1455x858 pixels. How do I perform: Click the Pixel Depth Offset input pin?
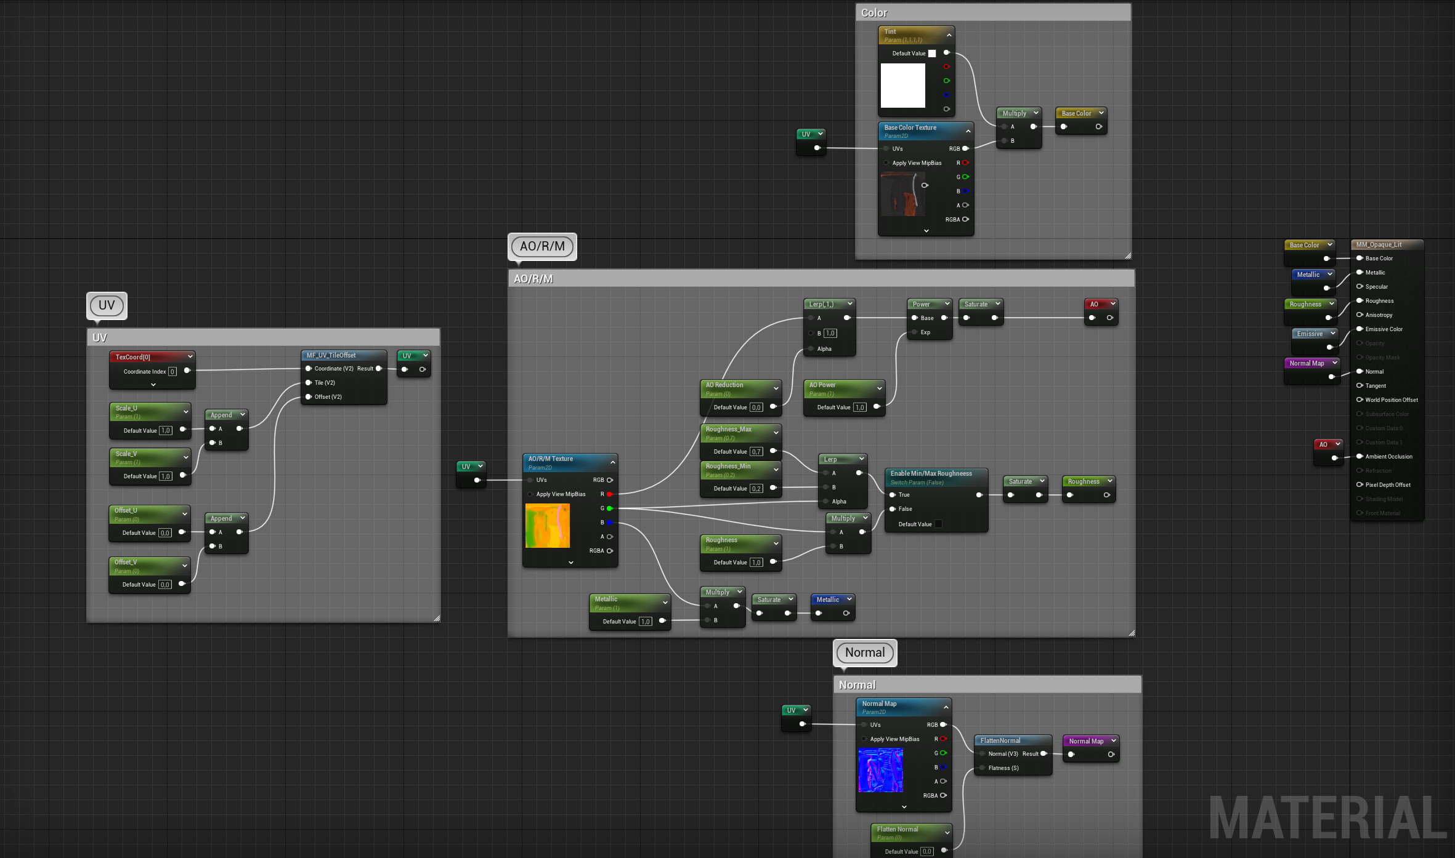click(1360, 485)
